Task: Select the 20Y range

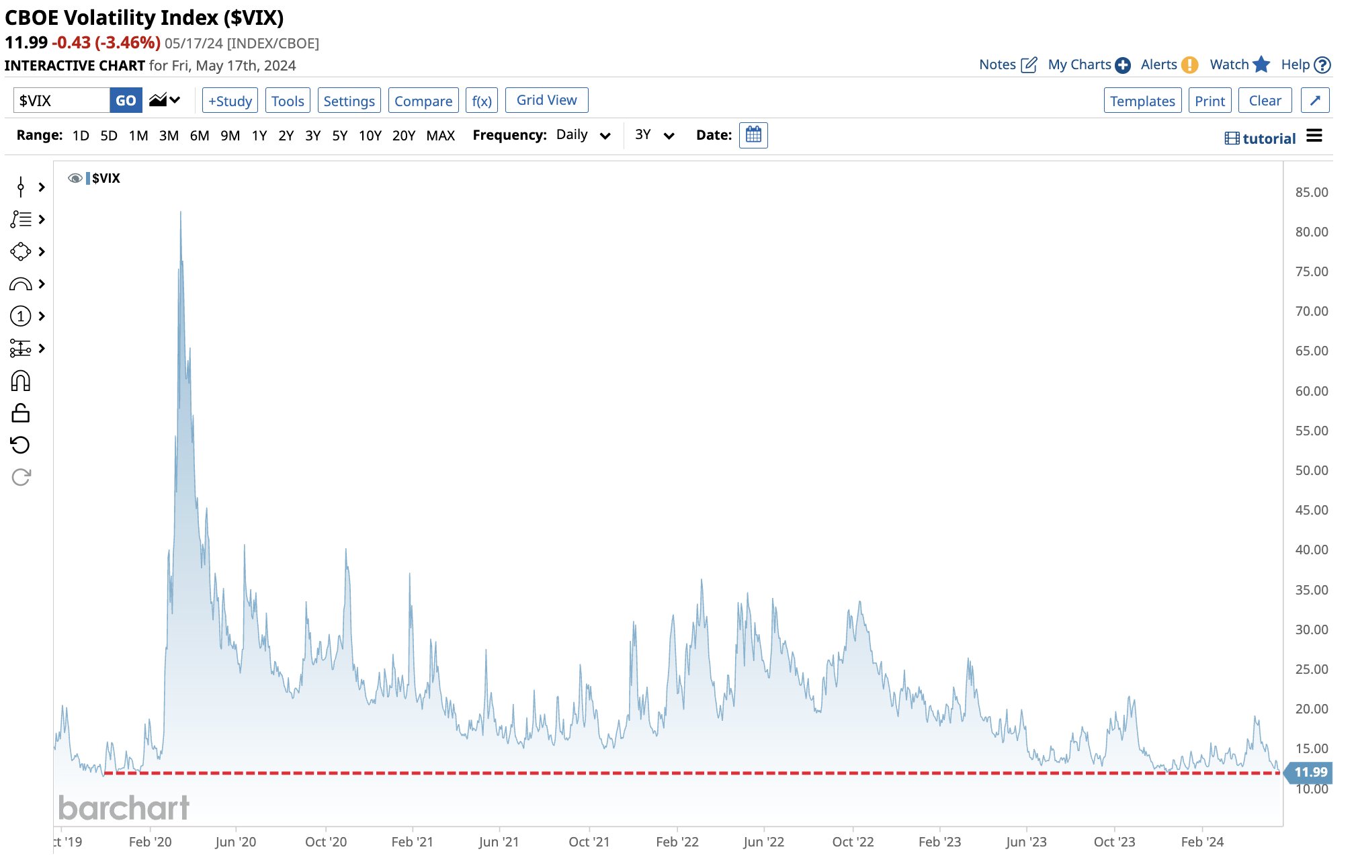Action: (404, 135)
